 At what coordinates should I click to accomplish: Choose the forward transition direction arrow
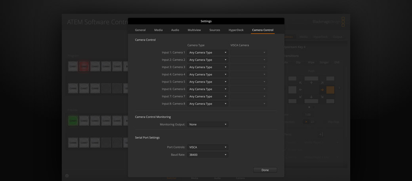306,122
